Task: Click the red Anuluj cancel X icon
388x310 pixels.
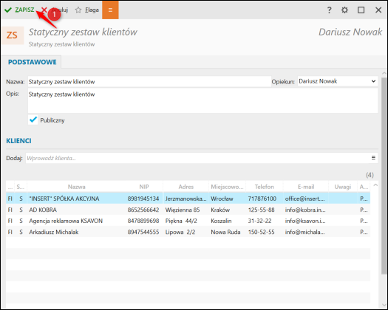Action: (44, 10)
